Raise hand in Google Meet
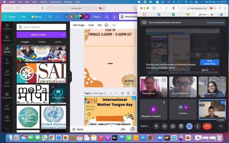Viewport: 229px width, 143px height. pos(181,126)
